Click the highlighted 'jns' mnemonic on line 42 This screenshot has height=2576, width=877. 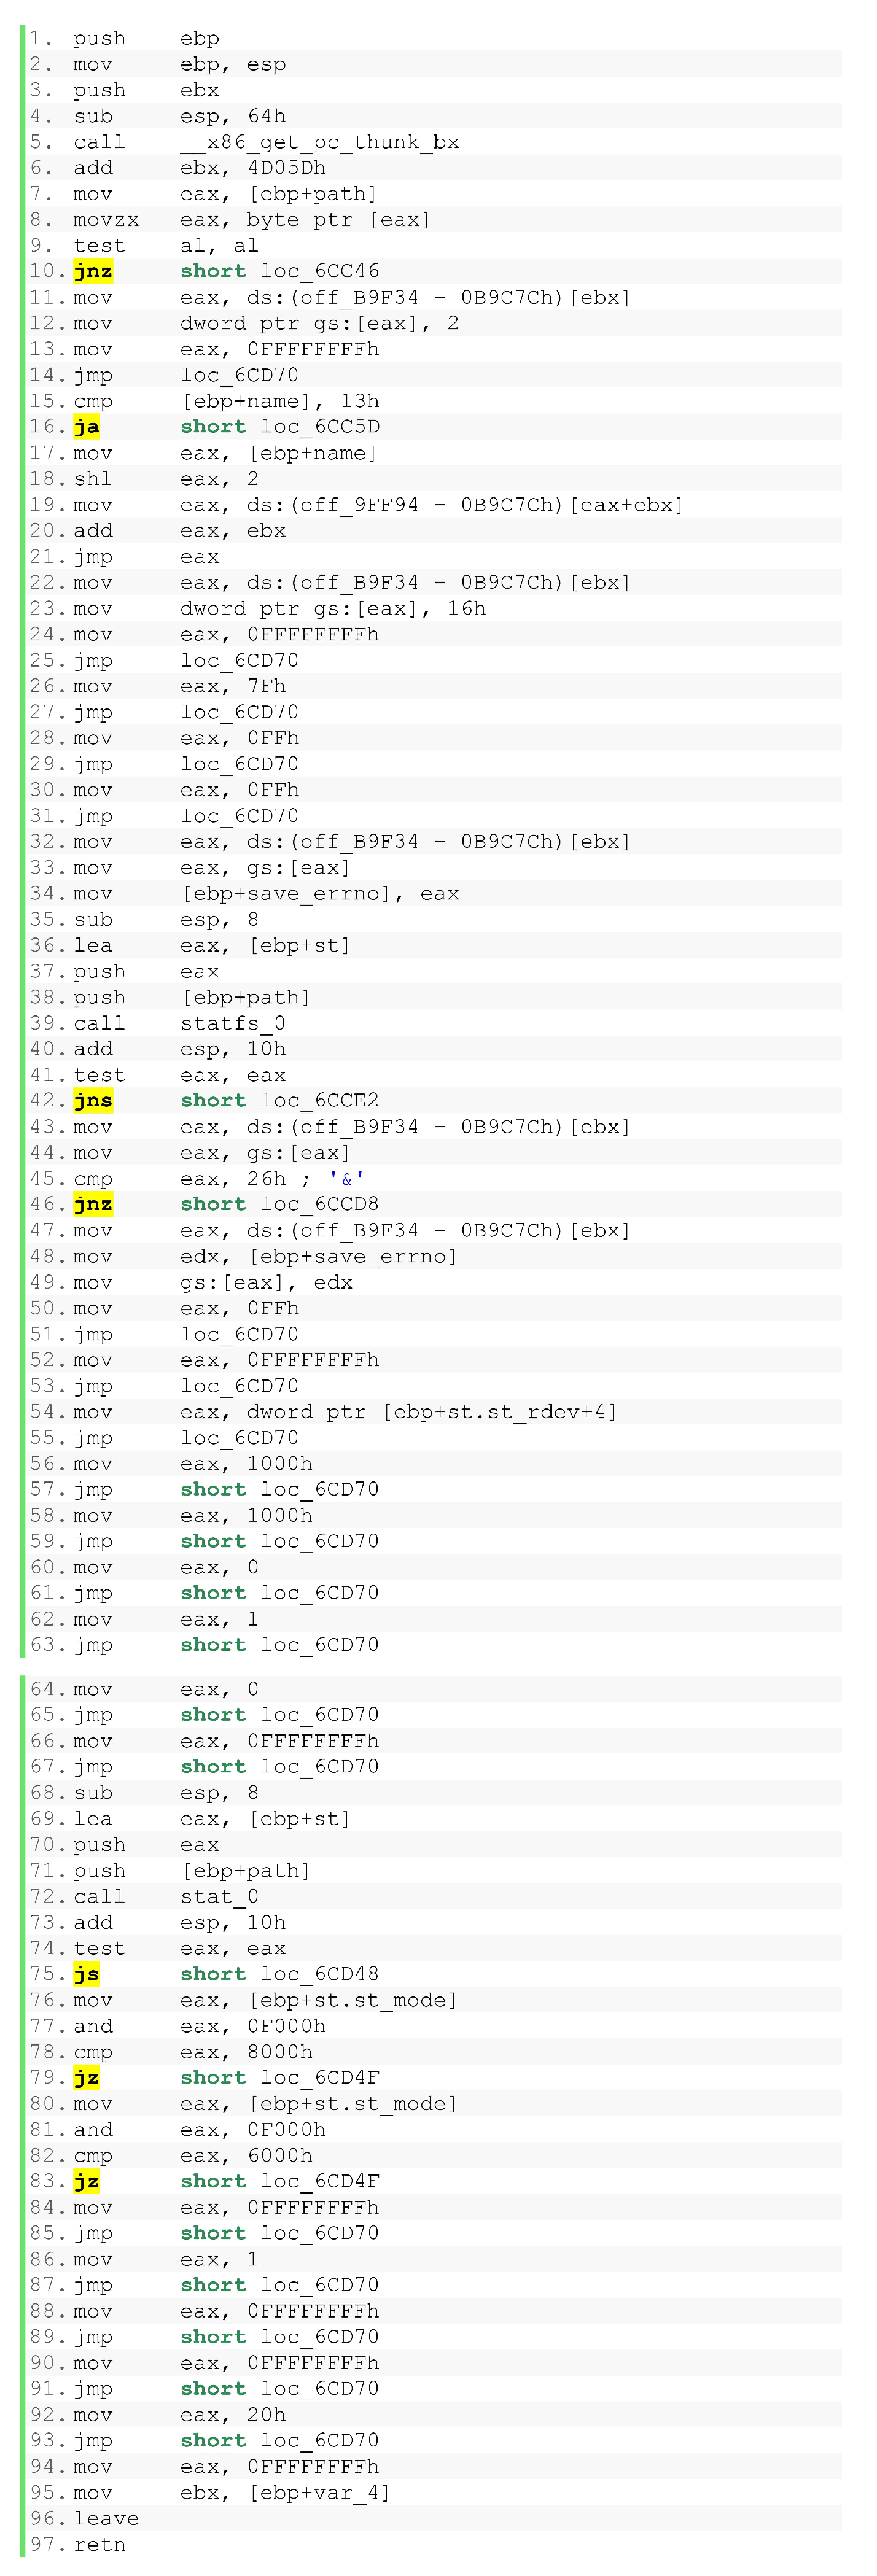tap(93, 1101)
